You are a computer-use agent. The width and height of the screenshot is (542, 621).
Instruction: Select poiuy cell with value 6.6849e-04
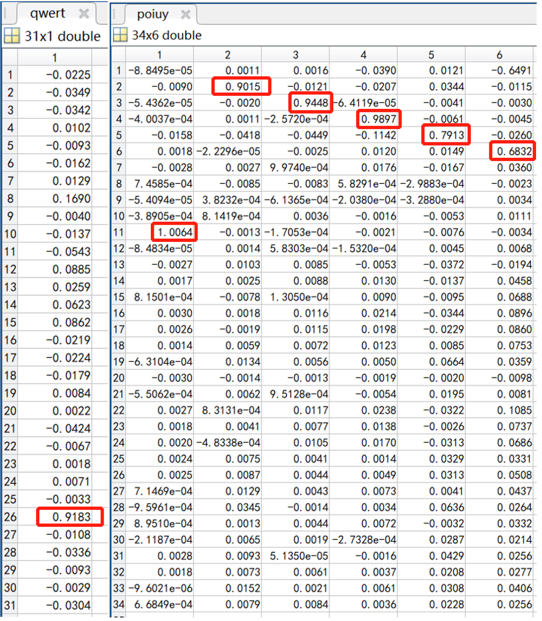pyautogui.click(x=160, y=604)
